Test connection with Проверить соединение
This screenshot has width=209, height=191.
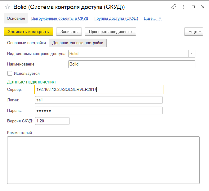coord(110,32)
